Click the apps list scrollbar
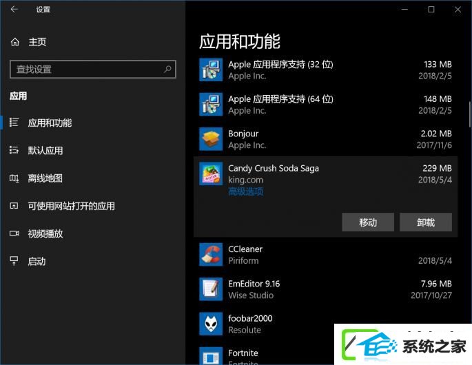Screen dimensions: 472x365 click(x=470, y=114)
